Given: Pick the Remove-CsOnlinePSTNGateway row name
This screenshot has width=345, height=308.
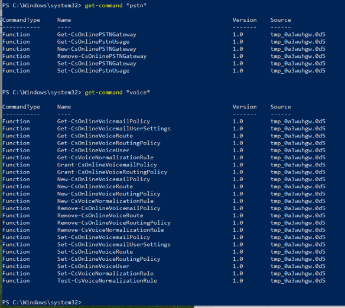Looking at the screenshot, I should click(102, 56).
